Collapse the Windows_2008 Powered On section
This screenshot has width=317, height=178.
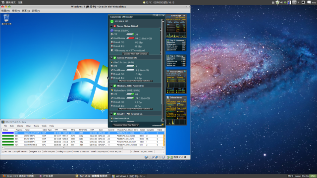(111, 86)
